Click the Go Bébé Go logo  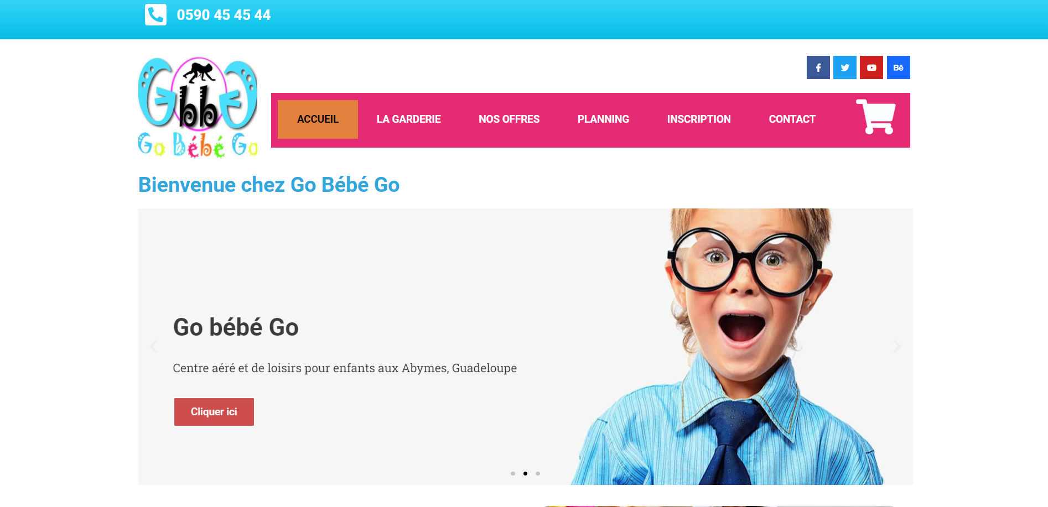[x=198, y=107]
